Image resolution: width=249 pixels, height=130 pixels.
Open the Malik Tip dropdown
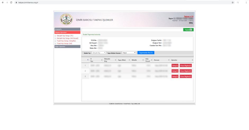[x=99, y=53]
